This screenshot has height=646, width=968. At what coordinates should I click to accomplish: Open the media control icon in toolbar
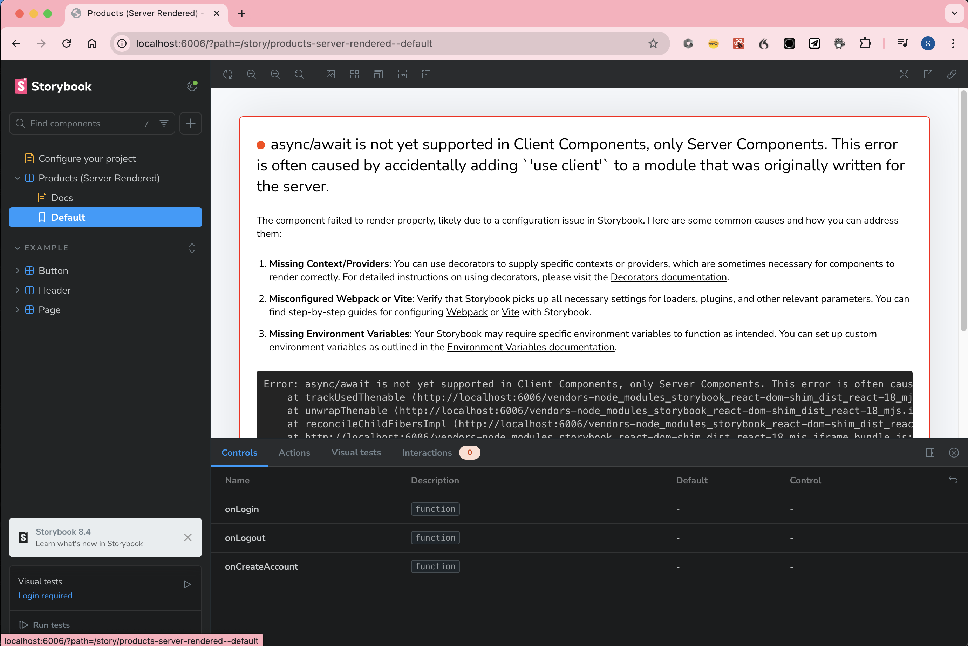coord(902,43)
